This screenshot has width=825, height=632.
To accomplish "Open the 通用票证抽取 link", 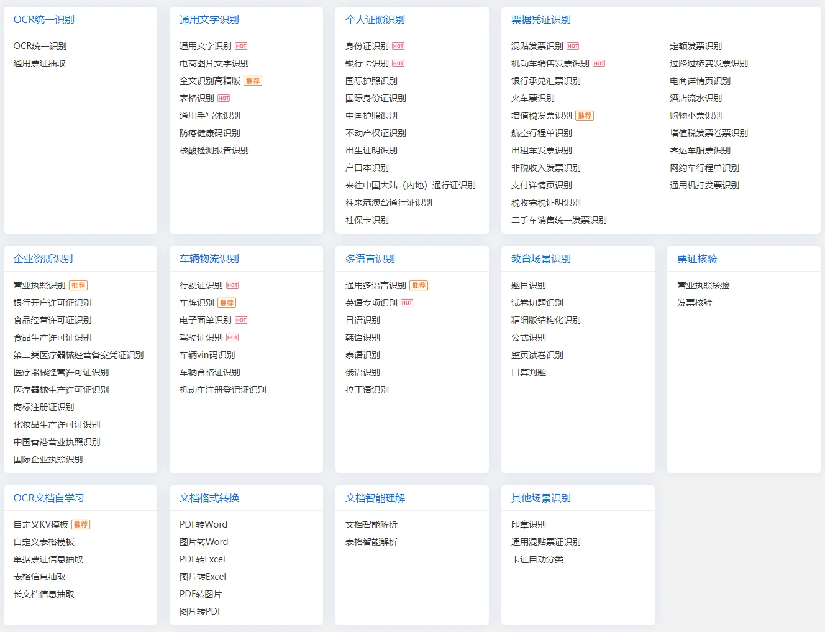I will [x=40, y=63].
